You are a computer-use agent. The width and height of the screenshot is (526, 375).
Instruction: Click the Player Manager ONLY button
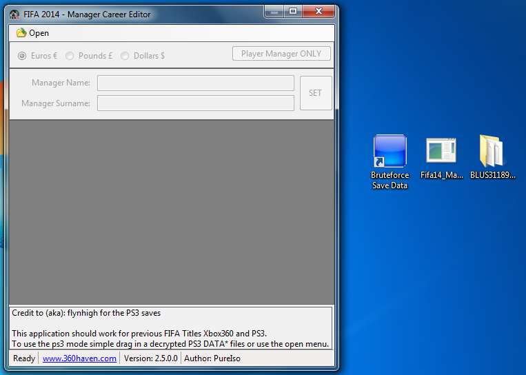(281, 54)
